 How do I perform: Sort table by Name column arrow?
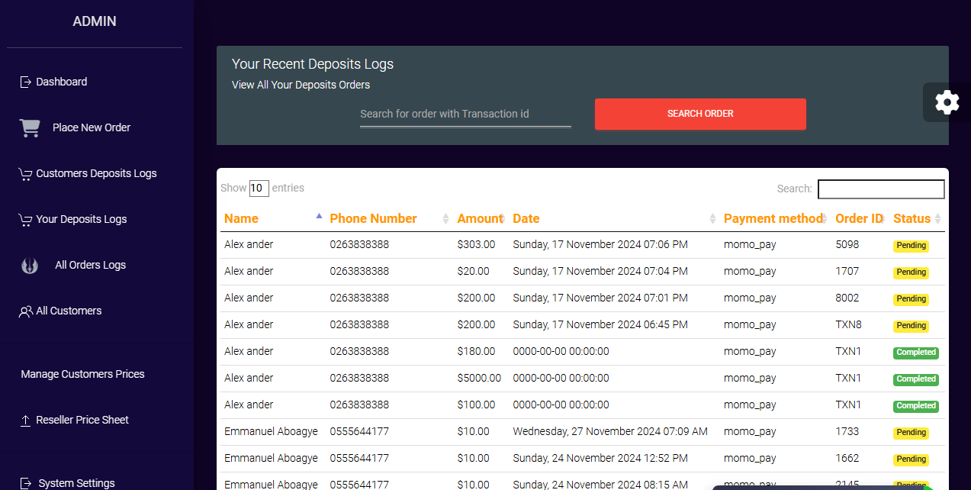(x=319, y=216)
